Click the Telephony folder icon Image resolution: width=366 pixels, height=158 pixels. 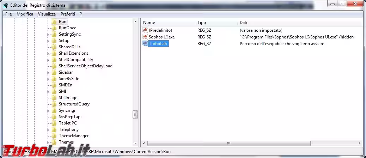click(x=54, y=129)
